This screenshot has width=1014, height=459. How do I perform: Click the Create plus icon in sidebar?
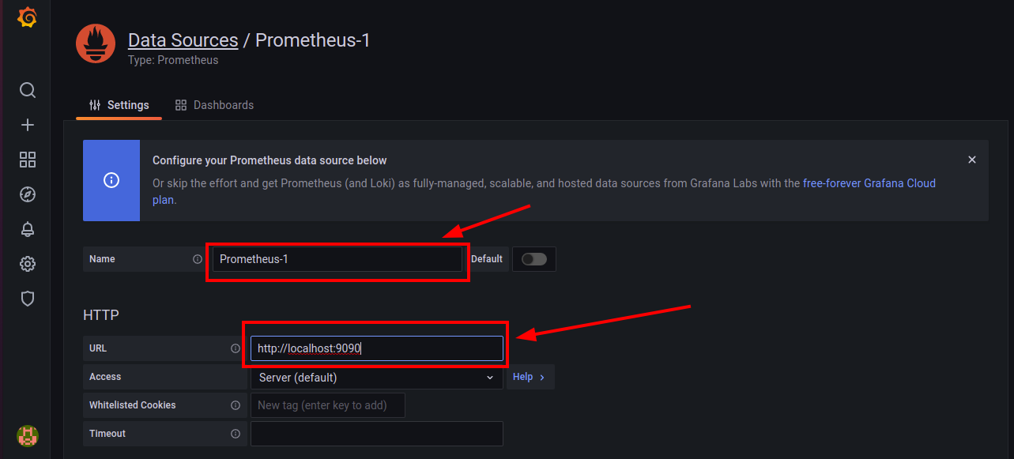pos(28,125)
